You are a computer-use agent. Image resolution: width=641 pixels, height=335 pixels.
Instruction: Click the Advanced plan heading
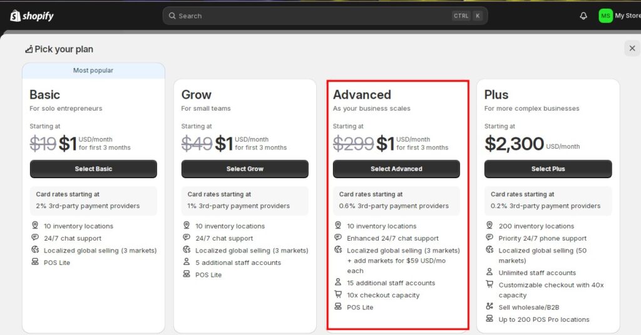pyautogui.click(x=362, y=94)
